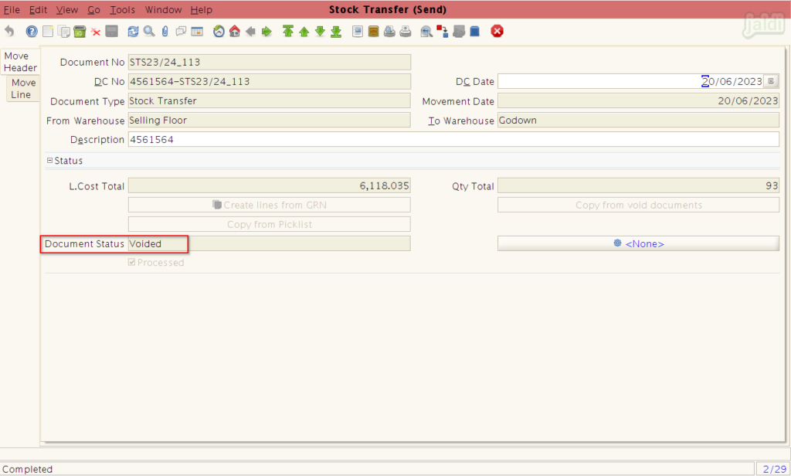
Task: Open History records clock icon
Action: pos(219,32)
